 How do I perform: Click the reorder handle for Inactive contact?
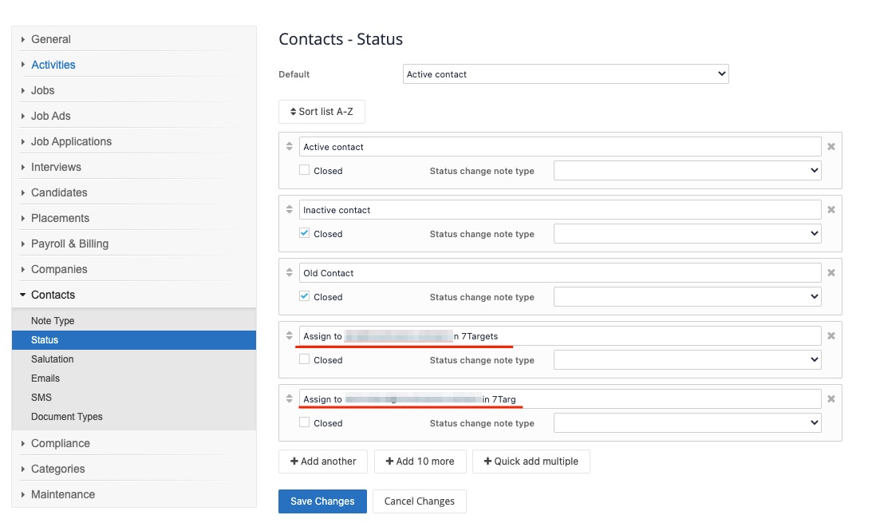(289, 210)
